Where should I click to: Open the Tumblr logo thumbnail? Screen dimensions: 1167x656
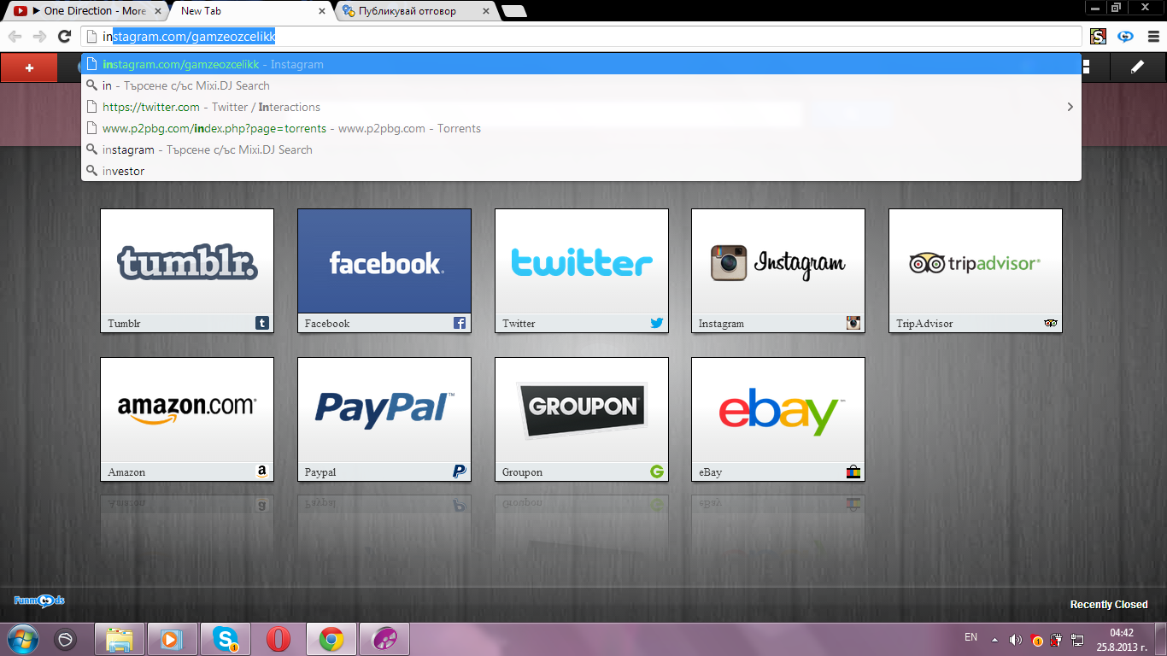tap(187, 261)
